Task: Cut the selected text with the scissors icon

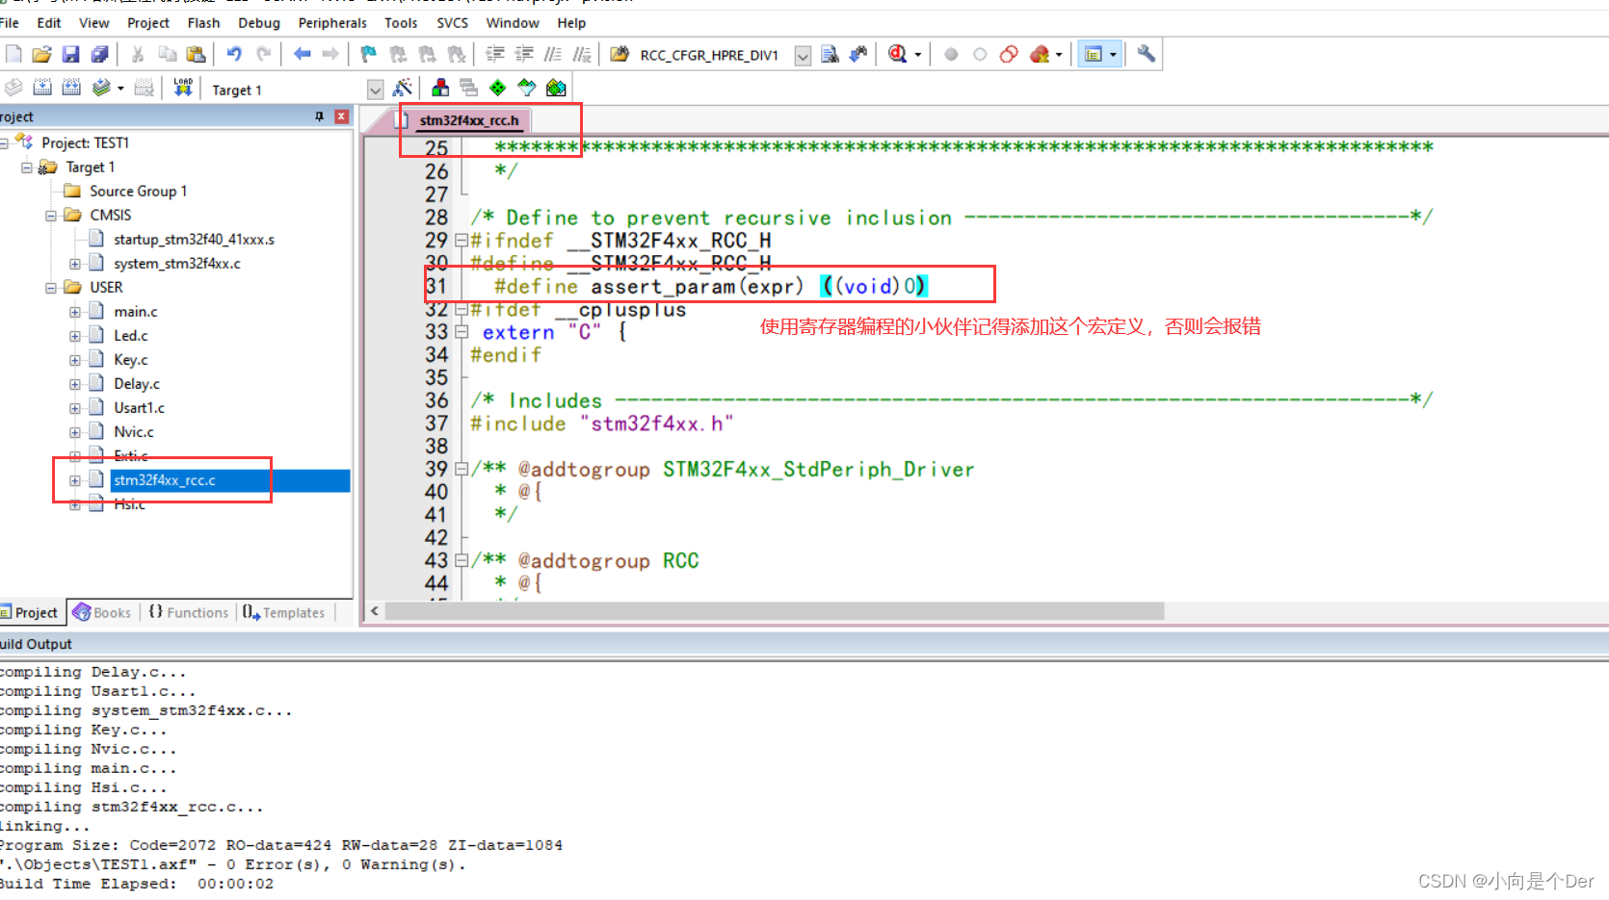Action: coord(138,54)
